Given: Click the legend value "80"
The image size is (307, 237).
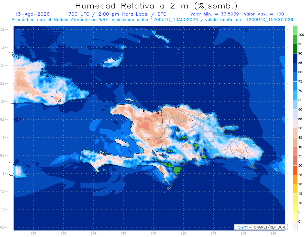Looking at the screenshot, I should [x=300, y=72].
